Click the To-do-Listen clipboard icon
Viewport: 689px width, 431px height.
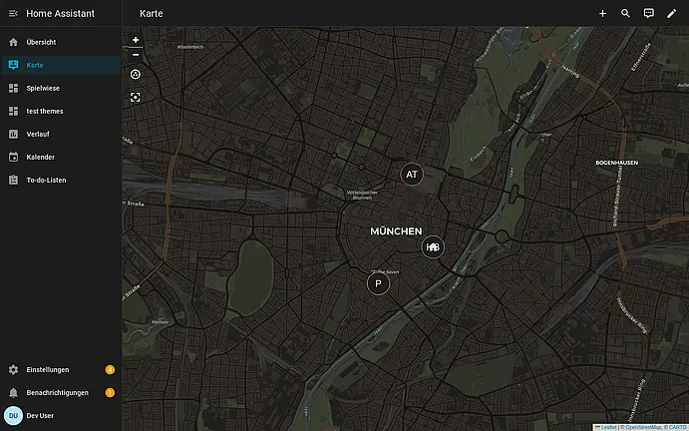tap(14, 180)
